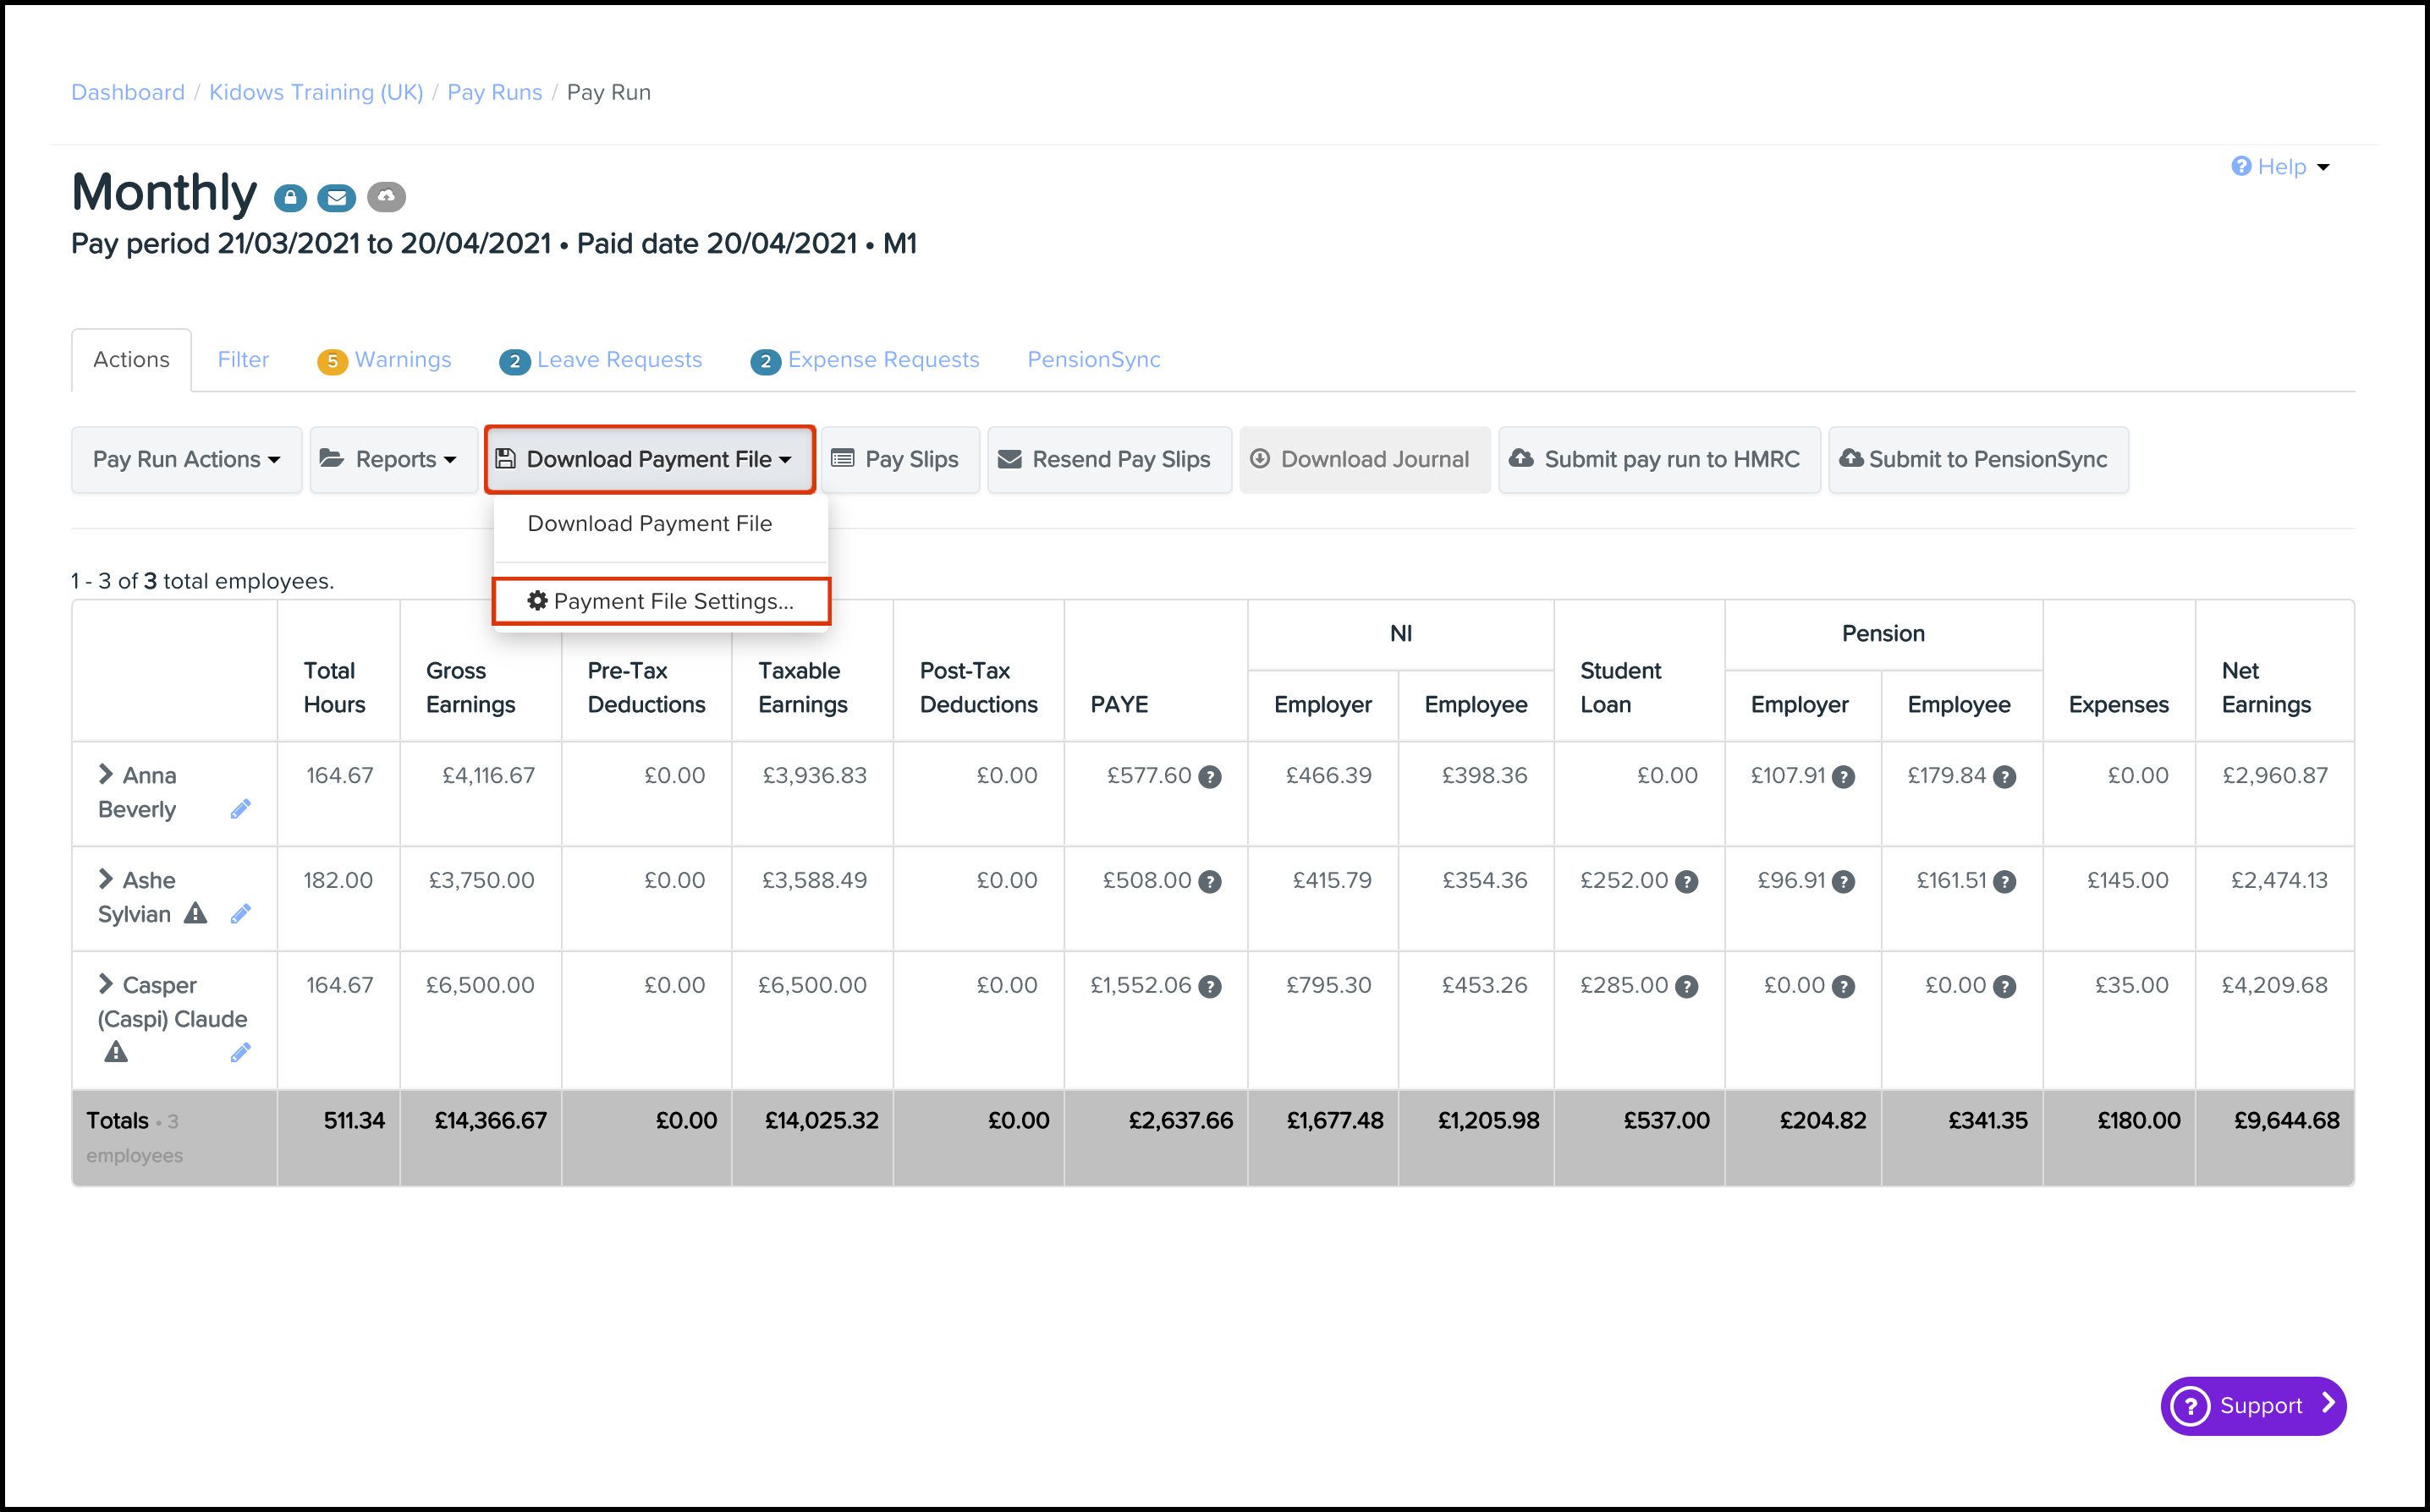Edit Anna Beverly using pencil icon
The image size is (2430, 1512).
tap(240, 809)
